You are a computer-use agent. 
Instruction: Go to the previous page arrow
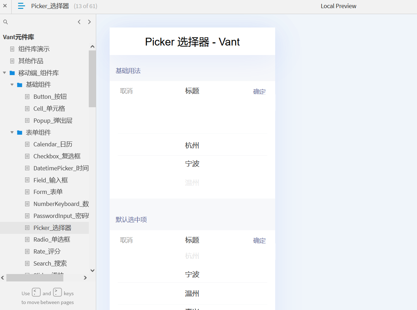coord(79,22)
